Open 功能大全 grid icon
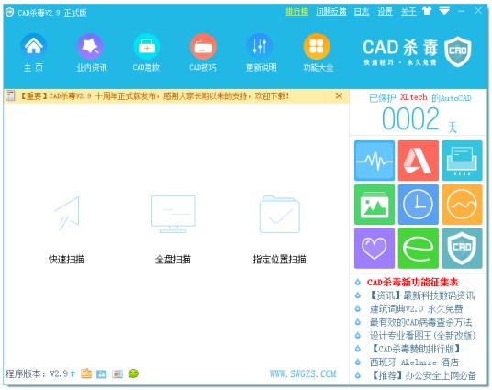This screenshot has height=390, width=492. tap(317, 47)
